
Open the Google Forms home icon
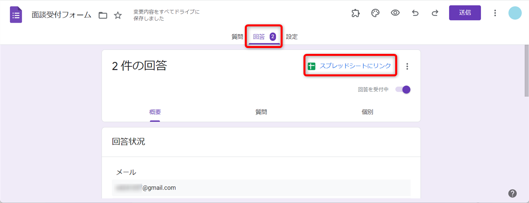16,15
